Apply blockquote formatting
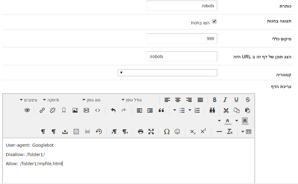The width and height of the screenshot is (298, 184). tap(161, 111)
